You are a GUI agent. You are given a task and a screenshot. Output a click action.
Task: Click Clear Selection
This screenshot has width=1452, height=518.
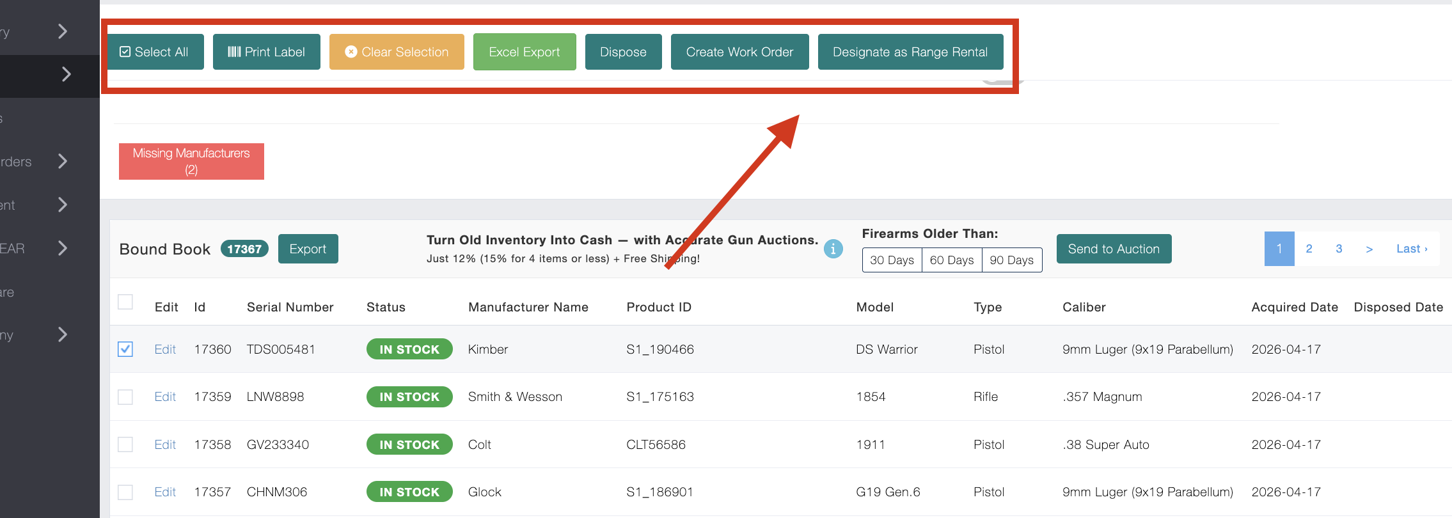tap(397, 52)
